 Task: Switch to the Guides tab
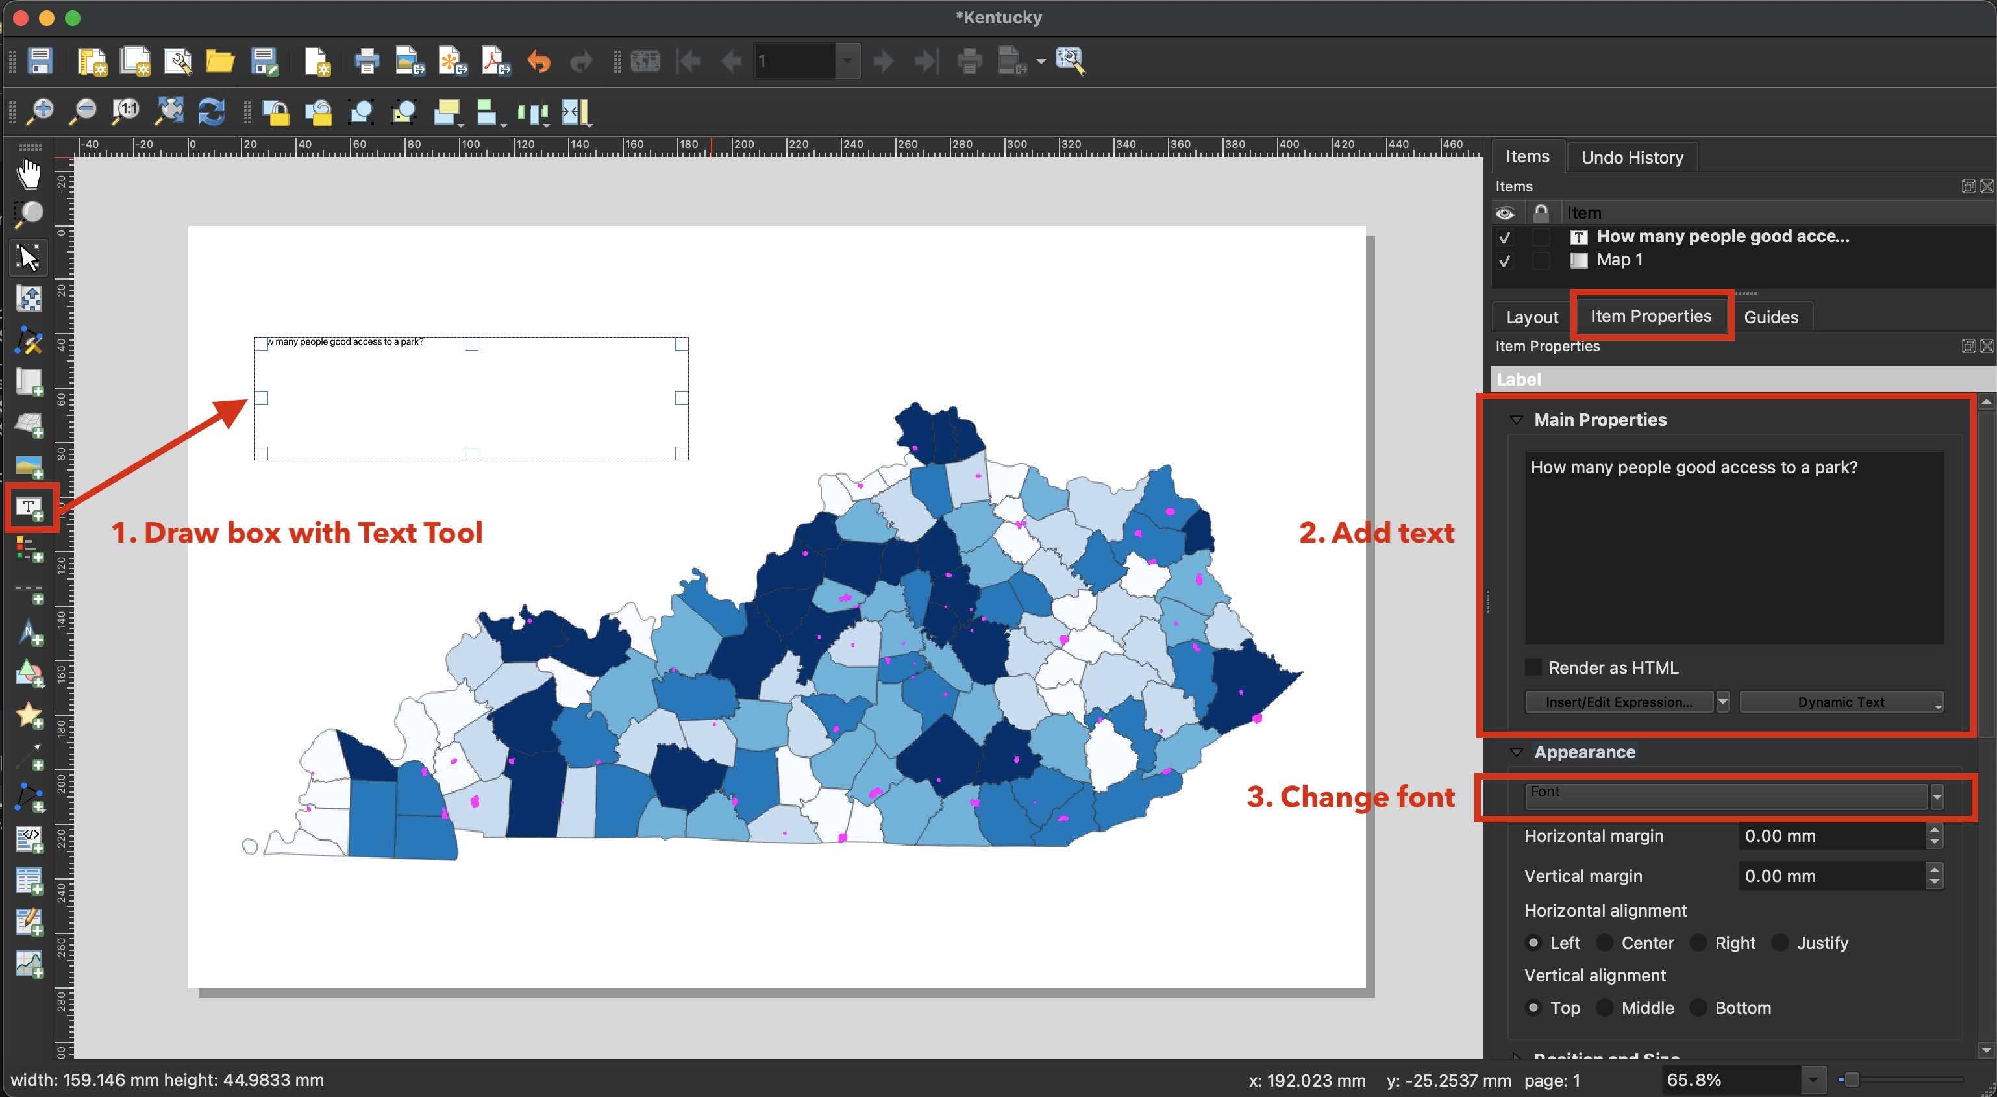(1771, 316)
